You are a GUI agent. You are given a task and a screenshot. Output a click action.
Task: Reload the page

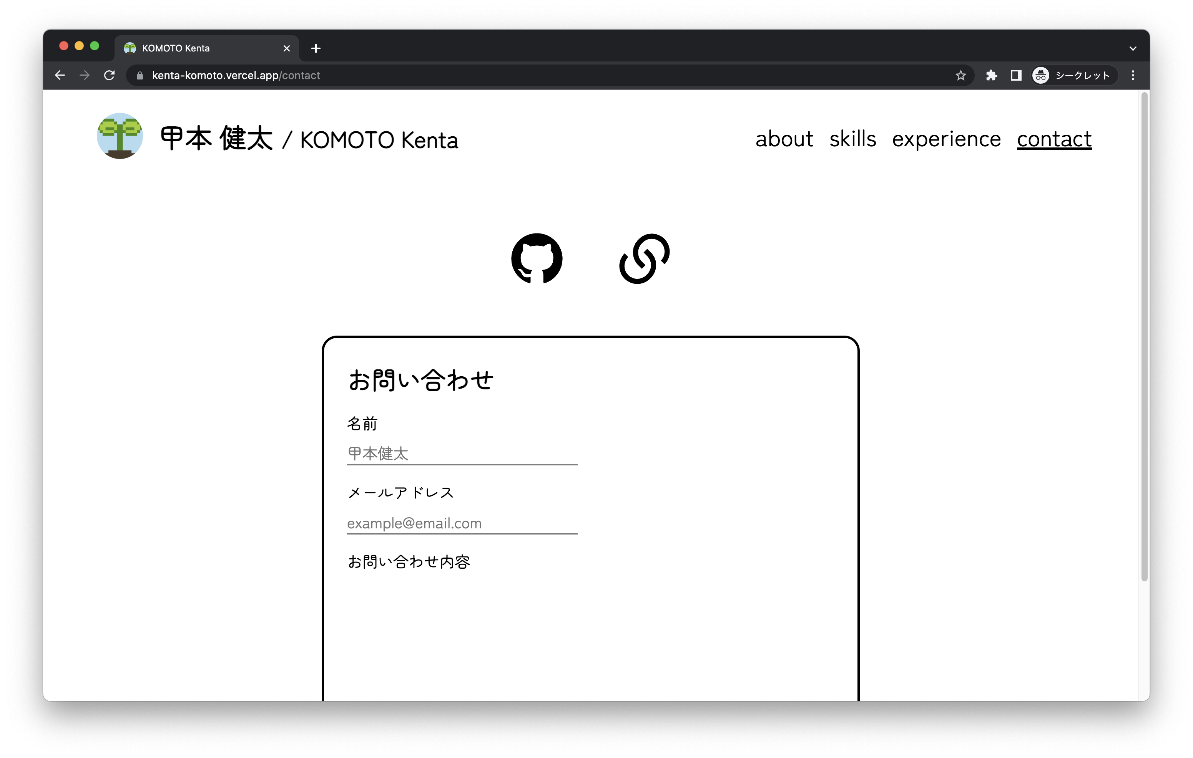110,75
